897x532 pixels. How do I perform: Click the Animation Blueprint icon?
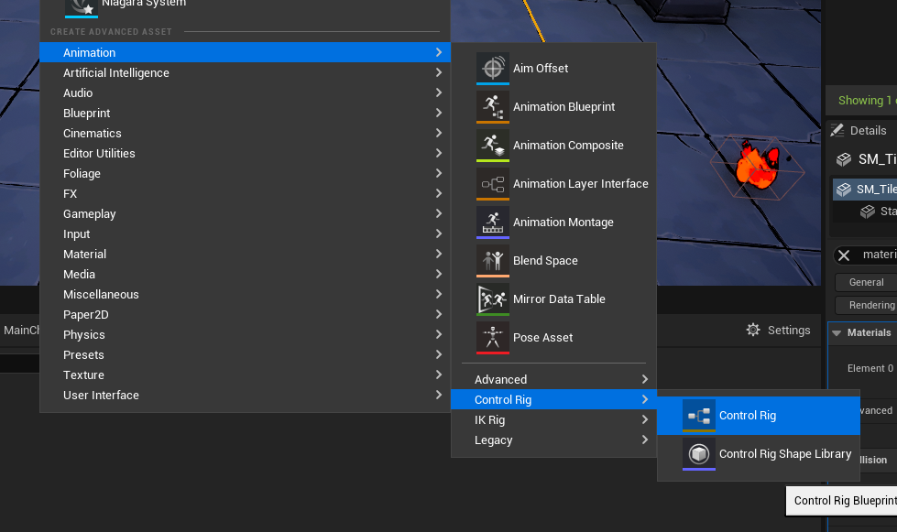(x=493, y=107)
